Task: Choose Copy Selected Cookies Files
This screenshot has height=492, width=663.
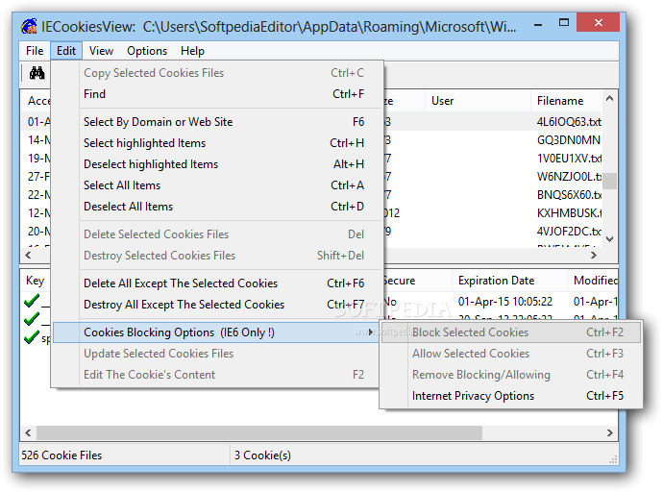Action: coord(218,73)
